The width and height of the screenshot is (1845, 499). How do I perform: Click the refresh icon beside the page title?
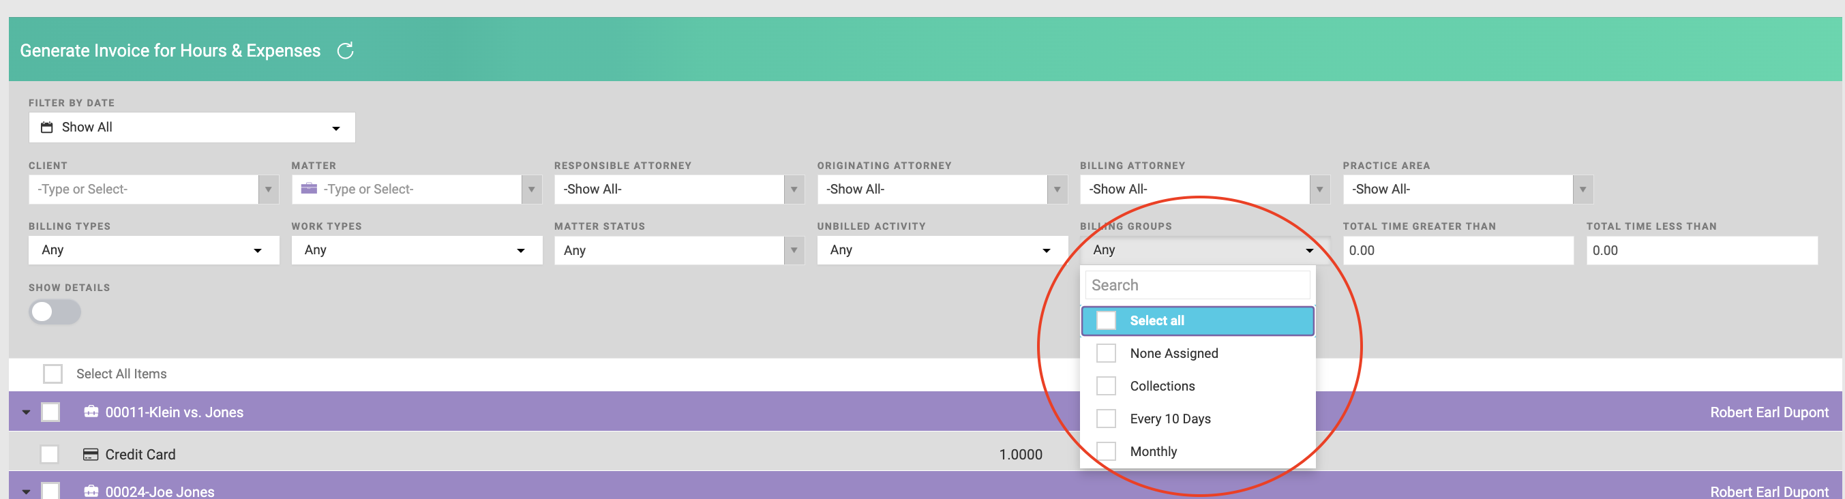(345, 51)
